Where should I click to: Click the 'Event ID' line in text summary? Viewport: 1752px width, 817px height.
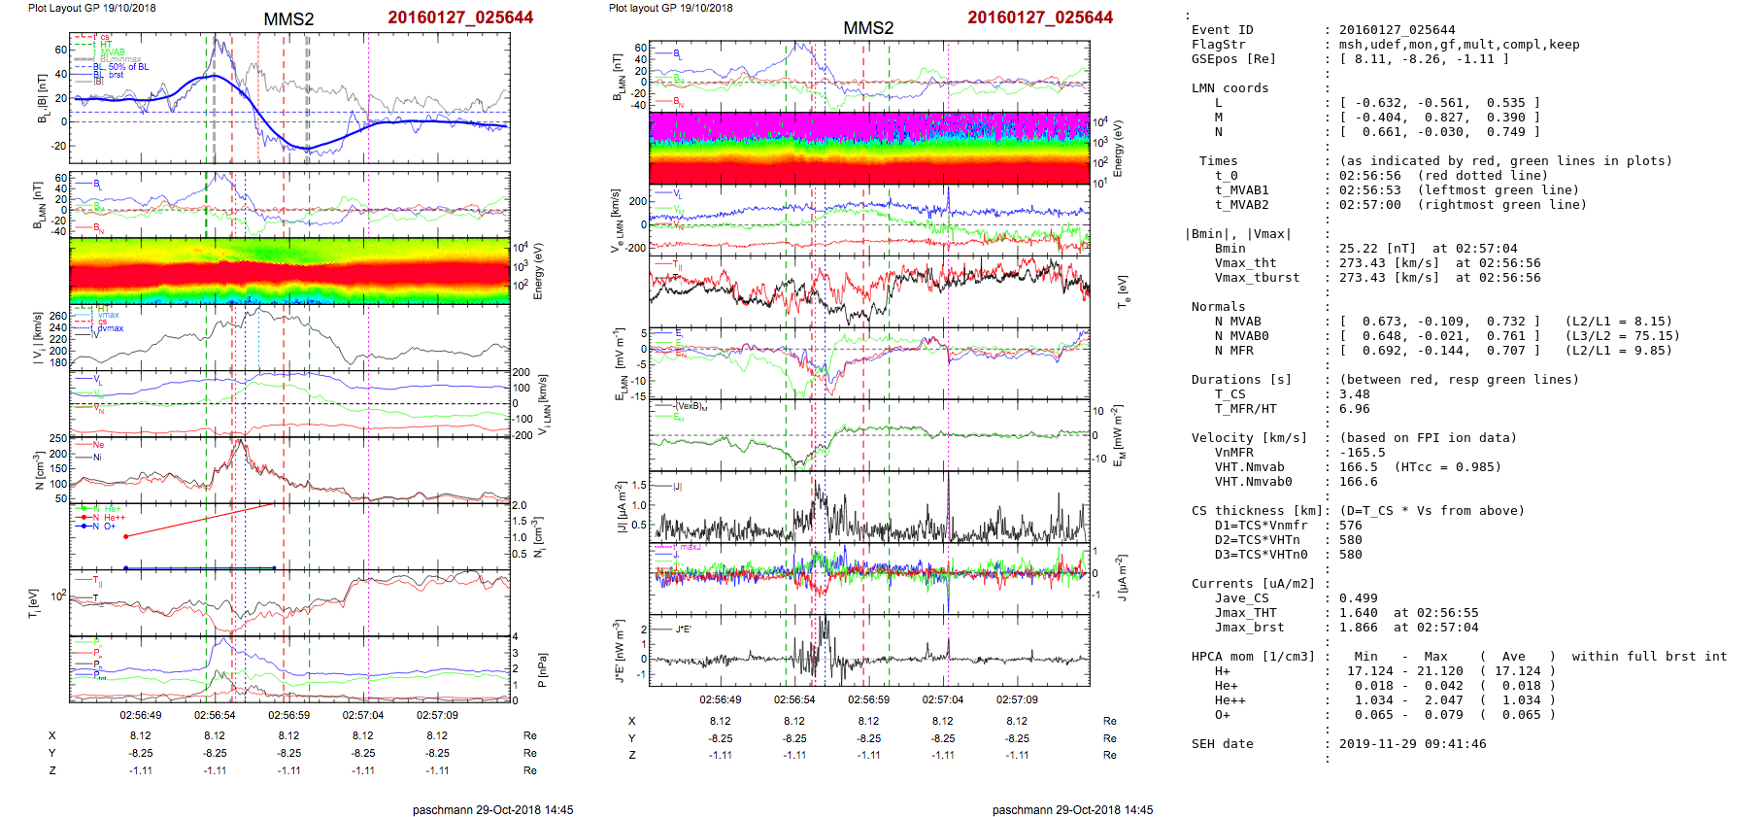[x=1222, y=30]
